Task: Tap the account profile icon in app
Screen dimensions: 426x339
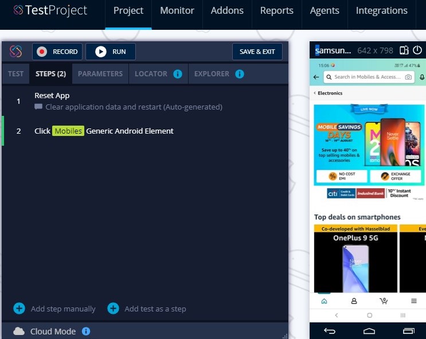Action: [354, 301]
